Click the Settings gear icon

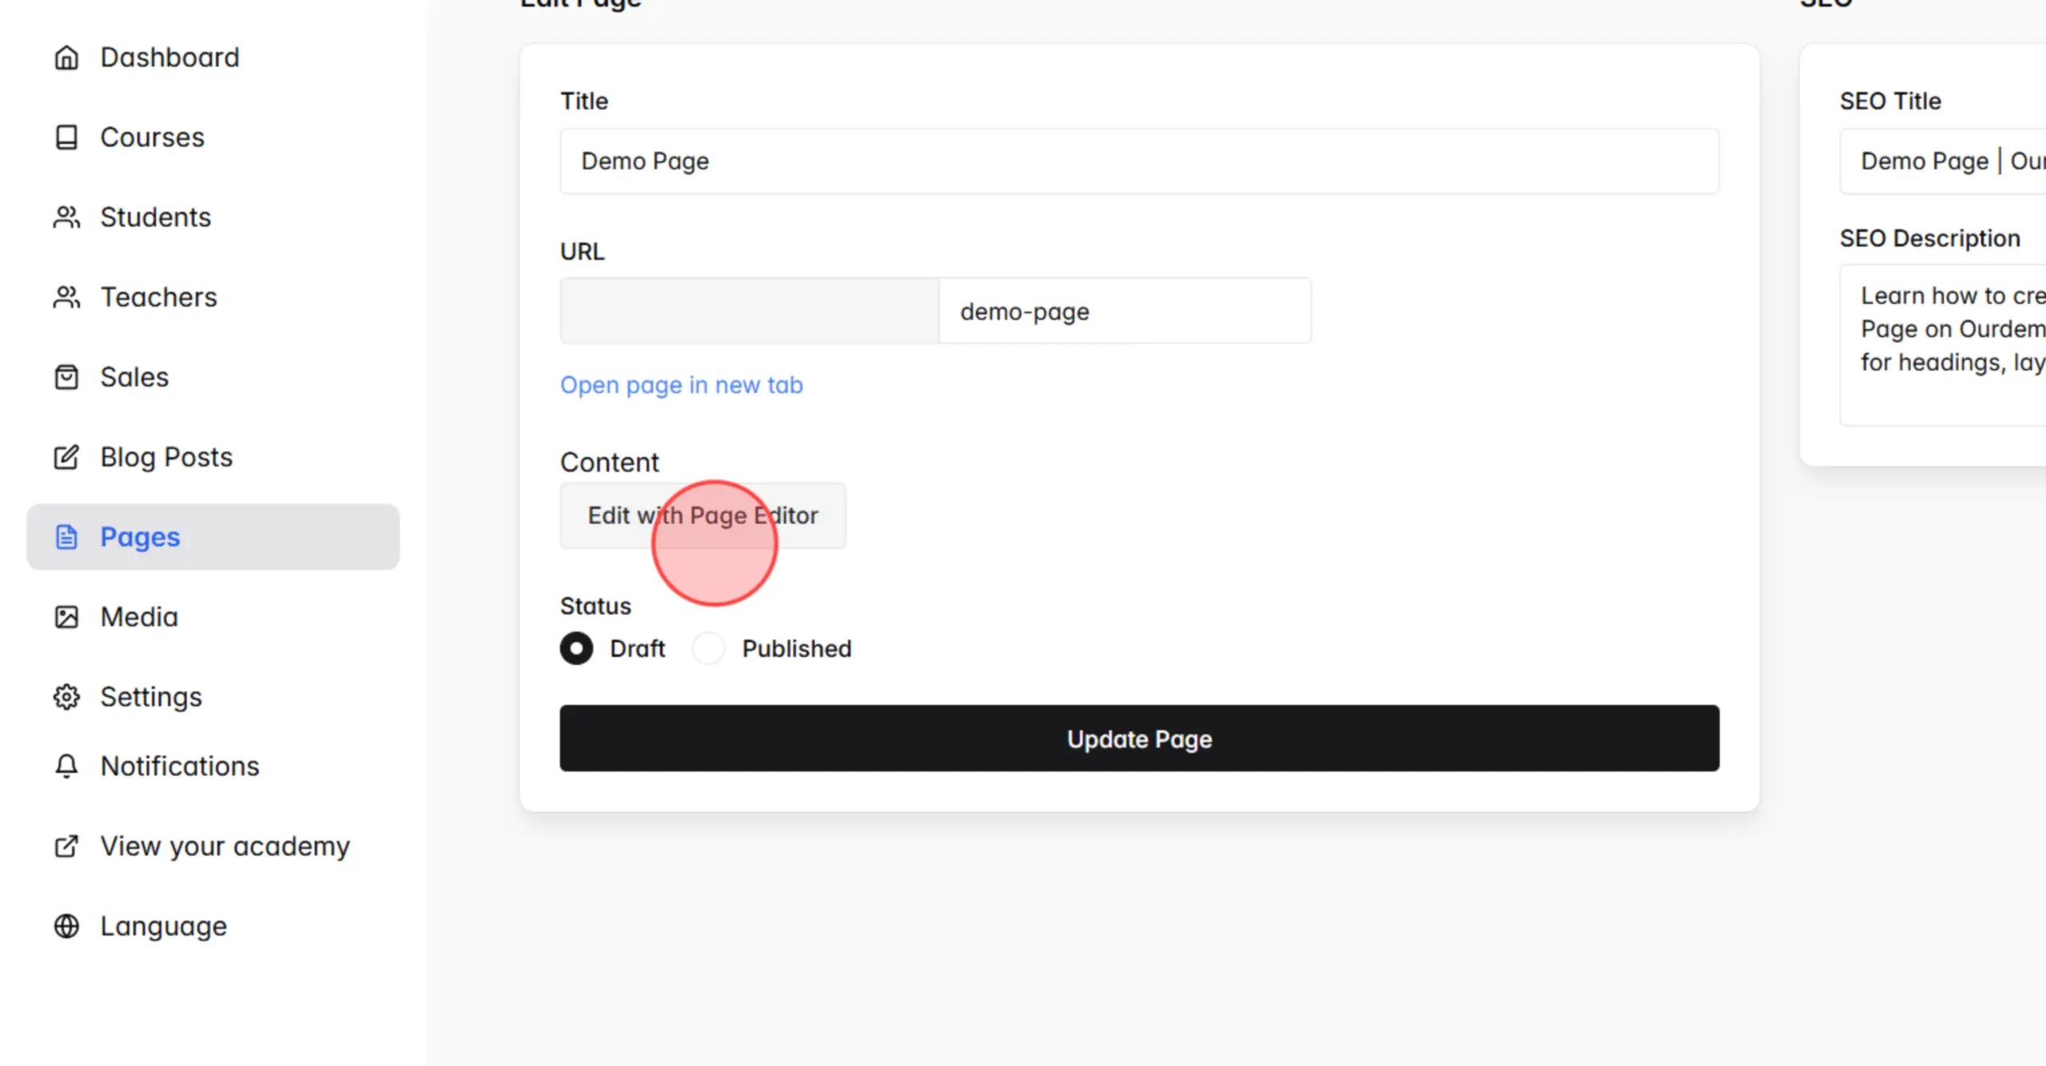(66, 697)
